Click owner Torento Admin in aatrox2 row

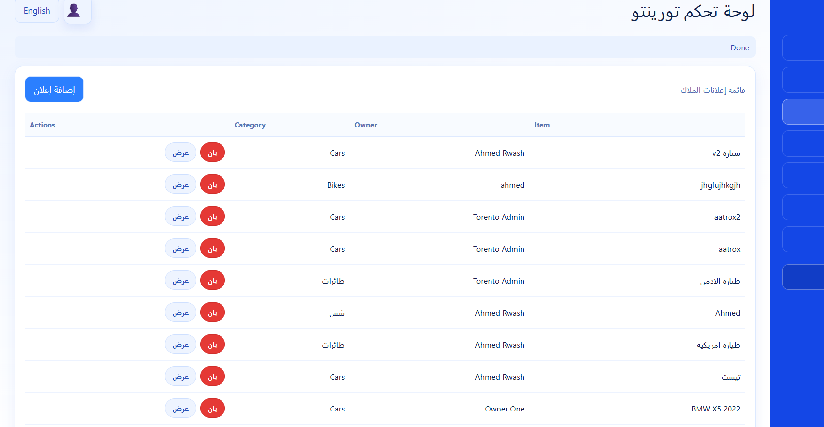click(499, 217)
